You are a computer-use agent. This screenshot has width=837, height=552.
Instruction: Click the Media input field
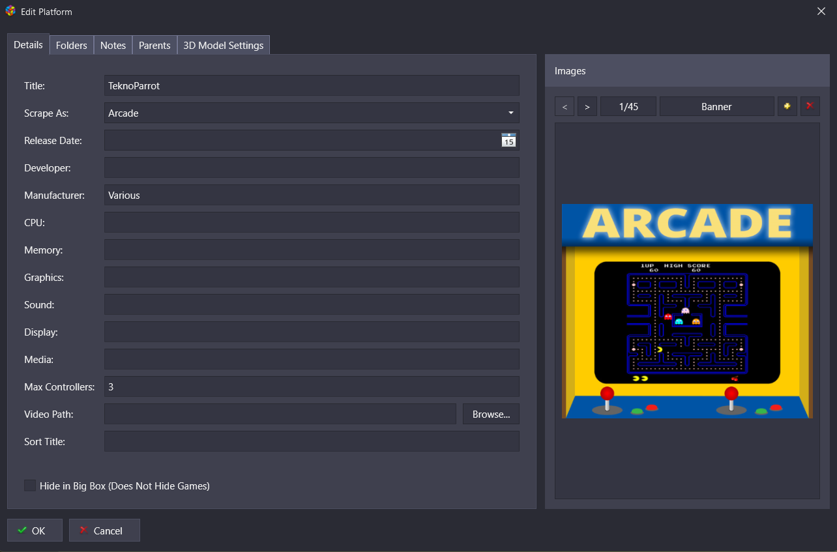(312, 359)
